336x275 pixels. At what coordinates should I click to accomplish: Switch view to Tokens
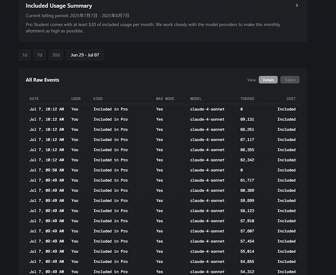tap(290, 80)
